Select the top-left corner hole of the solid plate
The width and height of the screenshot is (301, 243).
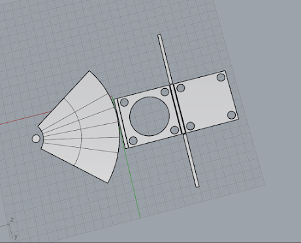[181, 88]
